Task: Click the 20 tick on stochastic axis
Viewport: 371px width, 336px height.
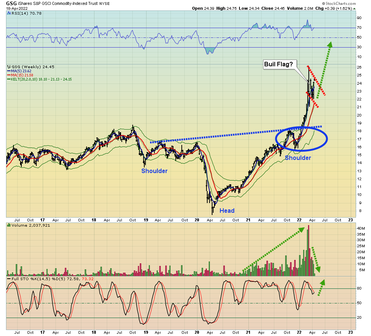Action: tap(359, 318)
